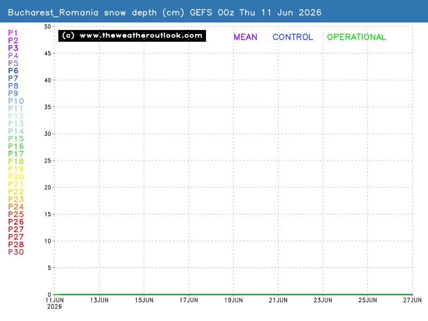Select the P28 ensemble member label
The image size is (428, 321).
tap(16, 244)
